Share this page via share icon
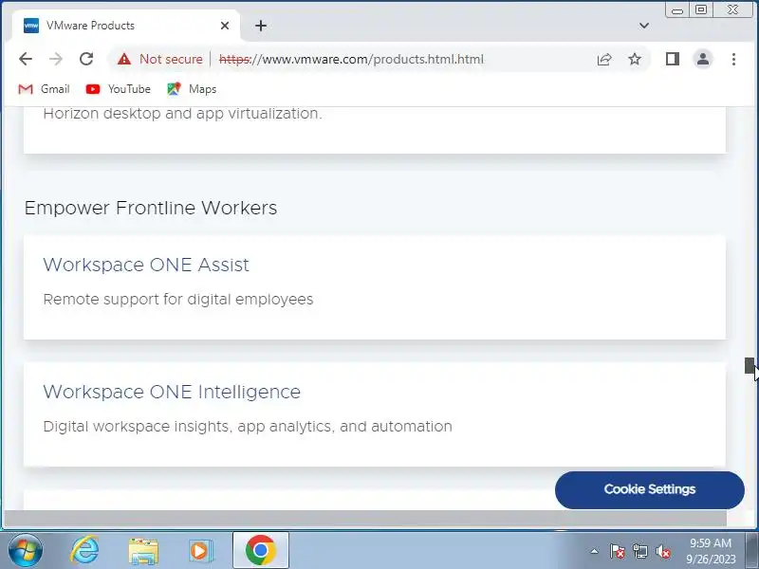The height and width of the screenshot is (569, 759). coord(604,59)
